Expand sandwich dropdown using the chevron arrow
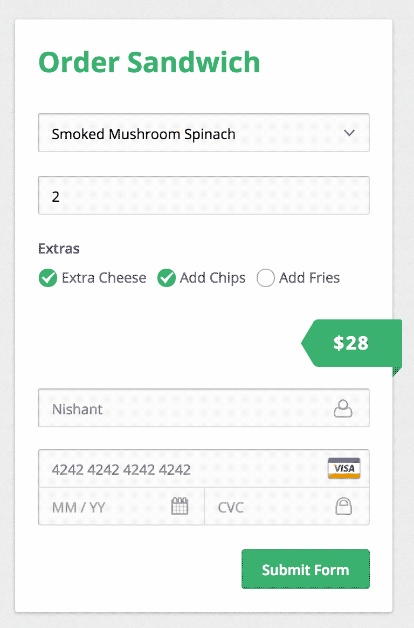414x628 pixels. (349, 133)
